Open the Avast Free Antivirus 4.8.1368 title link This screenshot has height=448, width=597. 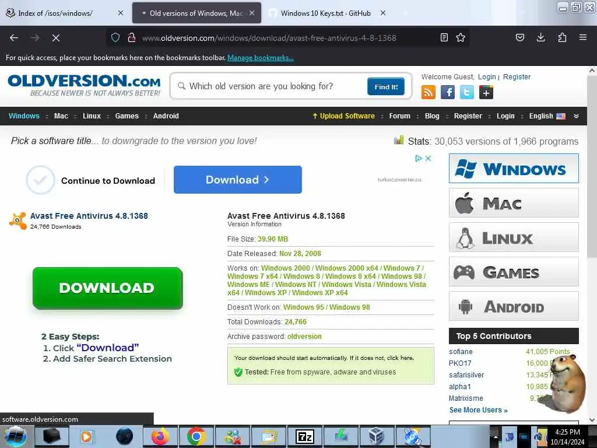point(89,216)
